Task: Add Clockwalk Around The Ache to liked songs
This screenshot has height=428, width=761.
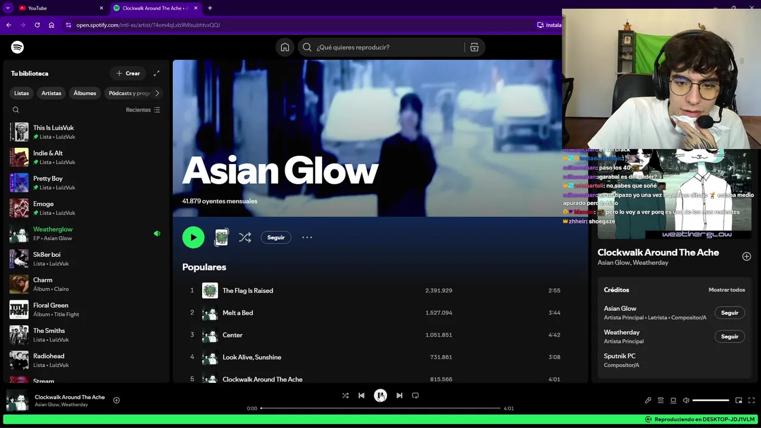Action: click(746, 256)
